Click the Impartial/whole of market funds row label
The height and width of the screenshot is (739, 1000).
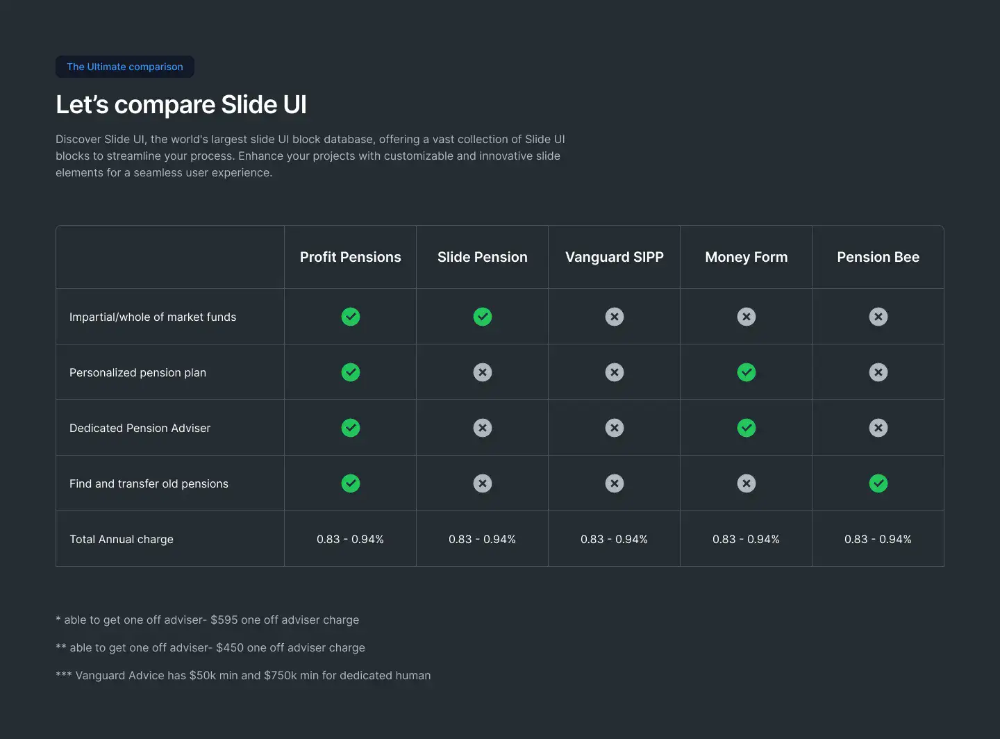coord(153,317)
